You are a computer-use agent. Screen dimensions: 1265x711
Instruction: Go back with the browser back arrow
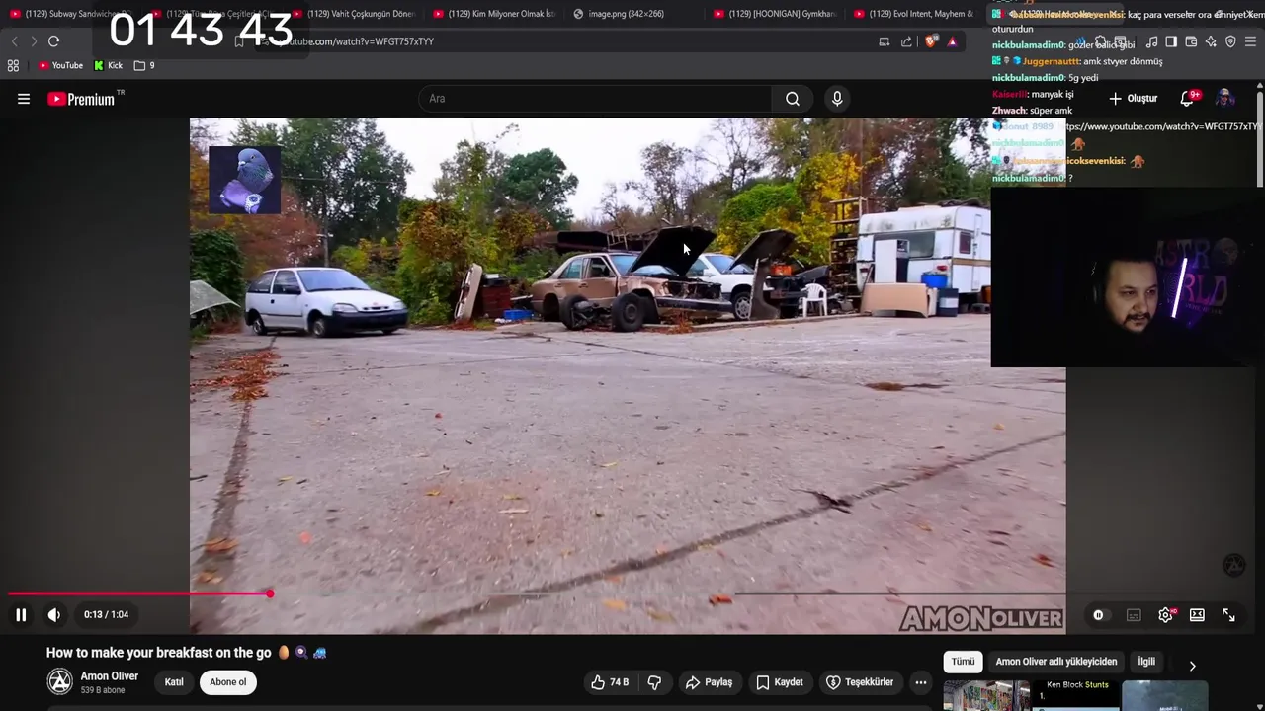(14, 41)
